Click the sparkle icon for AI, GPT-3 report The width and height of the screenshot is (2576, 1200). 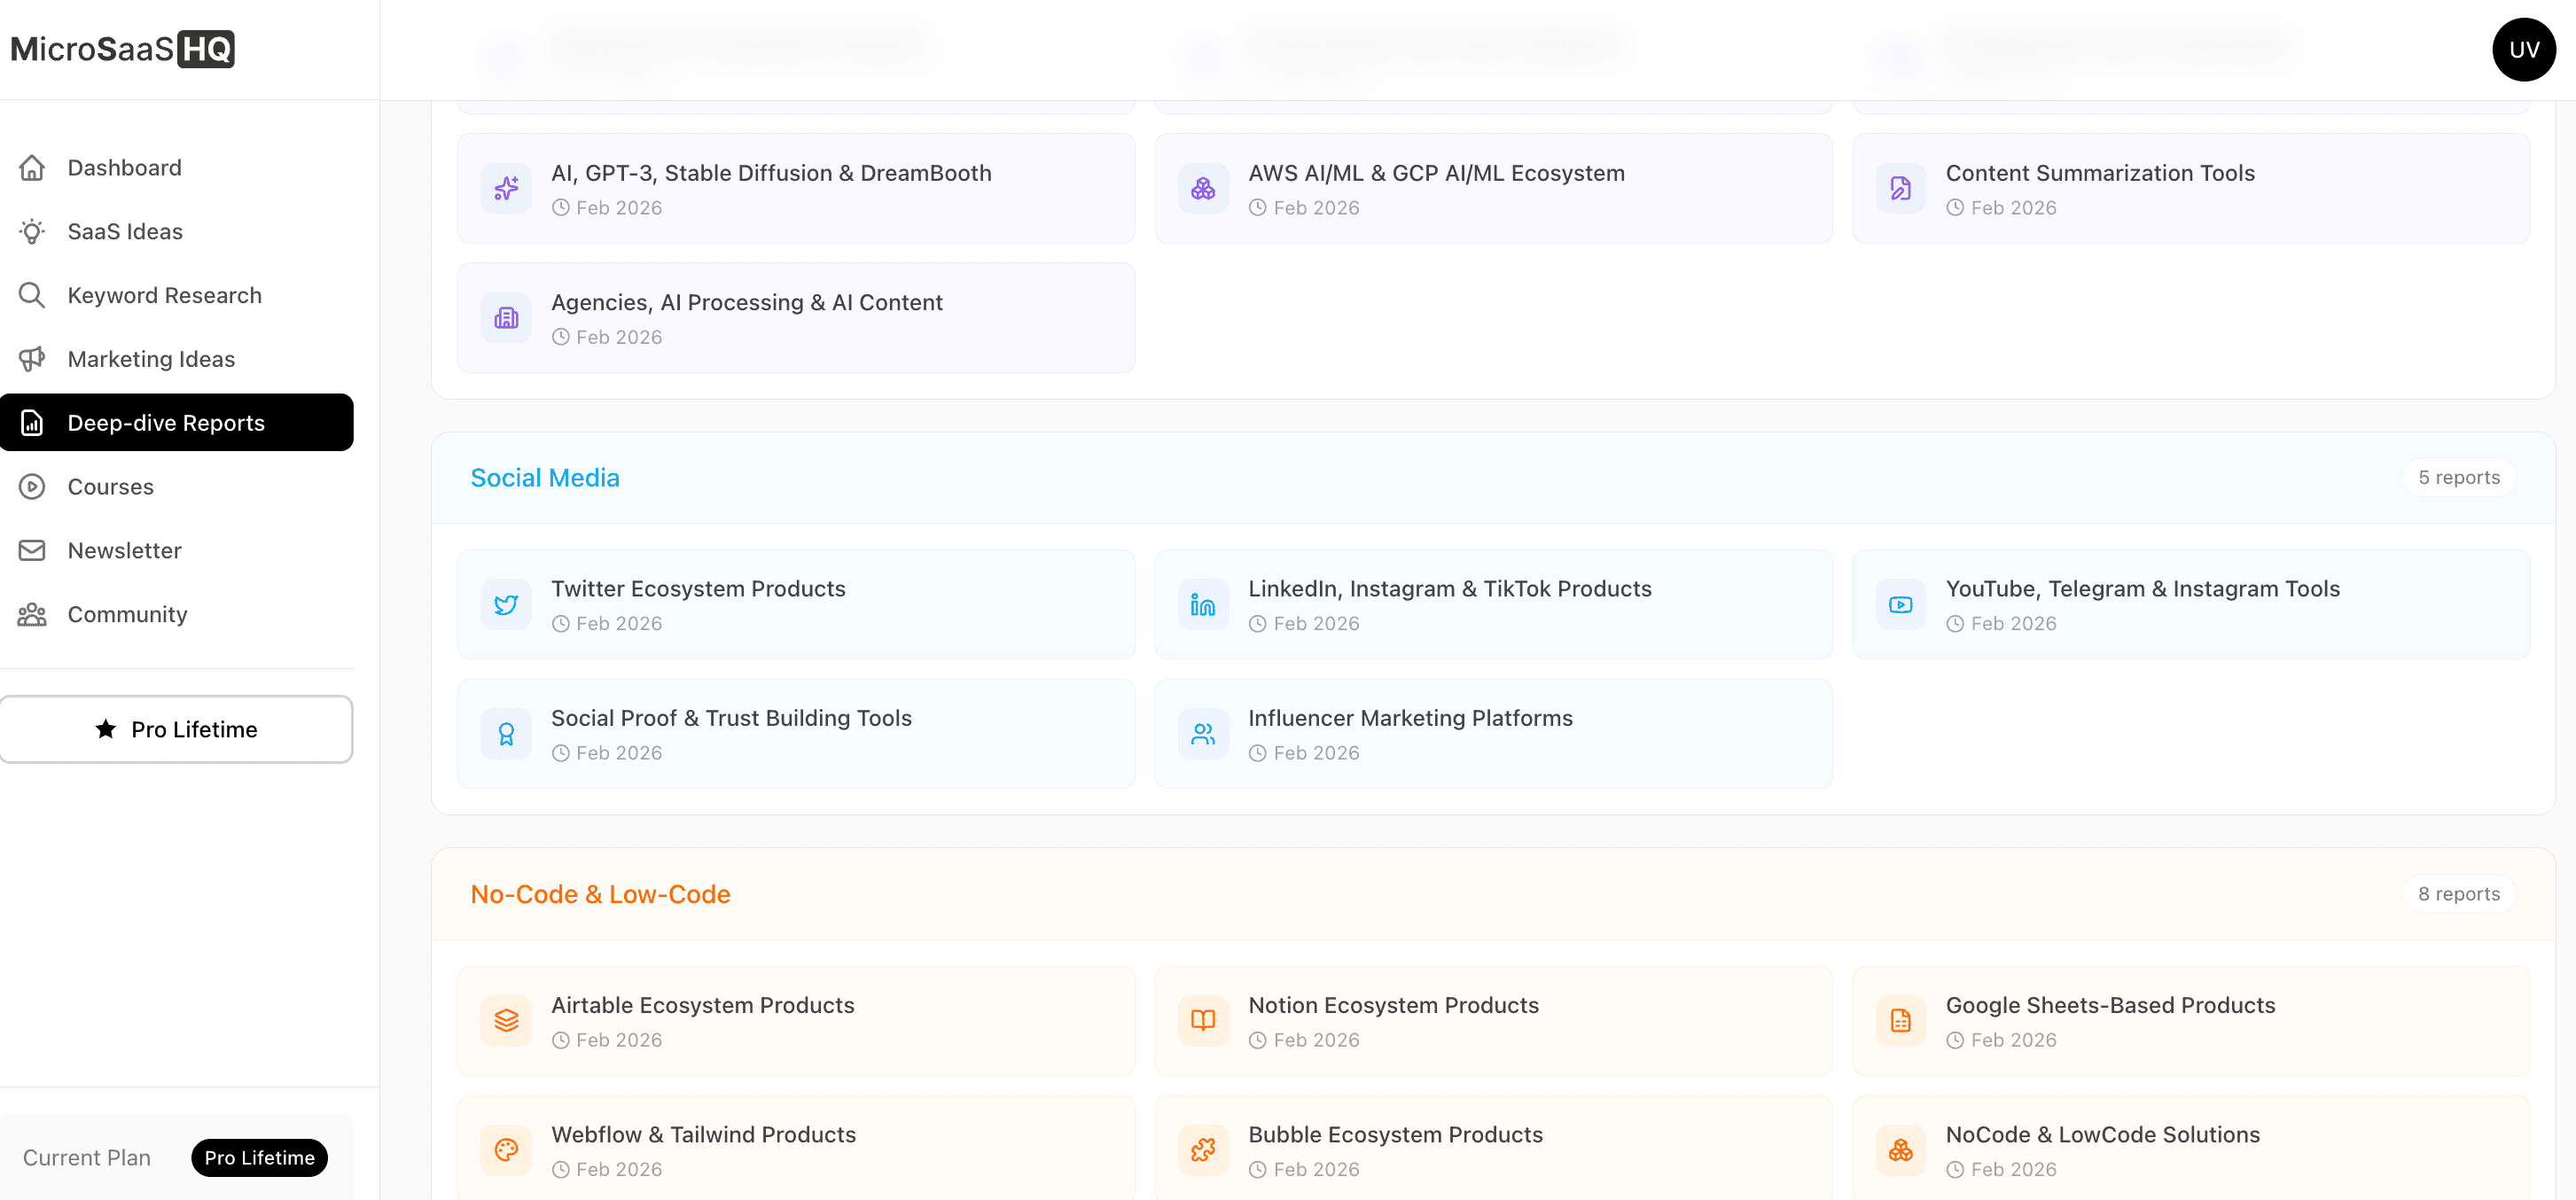tap(506, 189)
